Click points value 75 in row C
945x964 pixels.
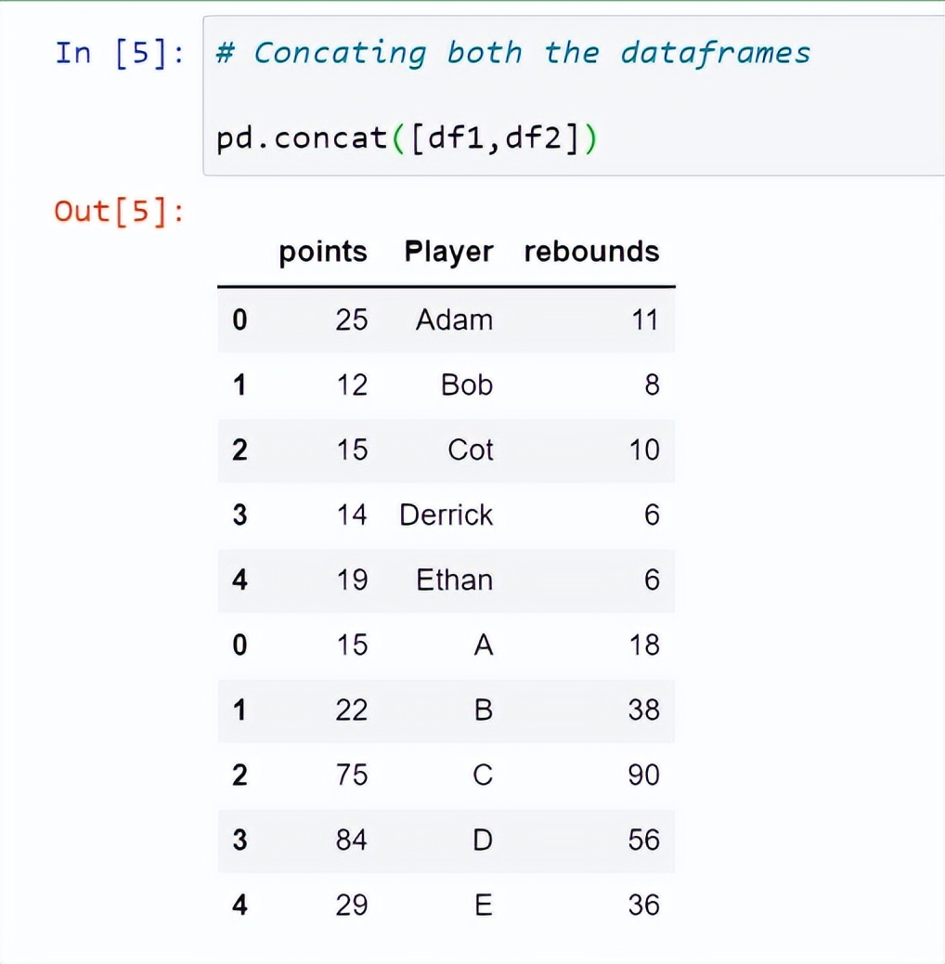(352, 775)
